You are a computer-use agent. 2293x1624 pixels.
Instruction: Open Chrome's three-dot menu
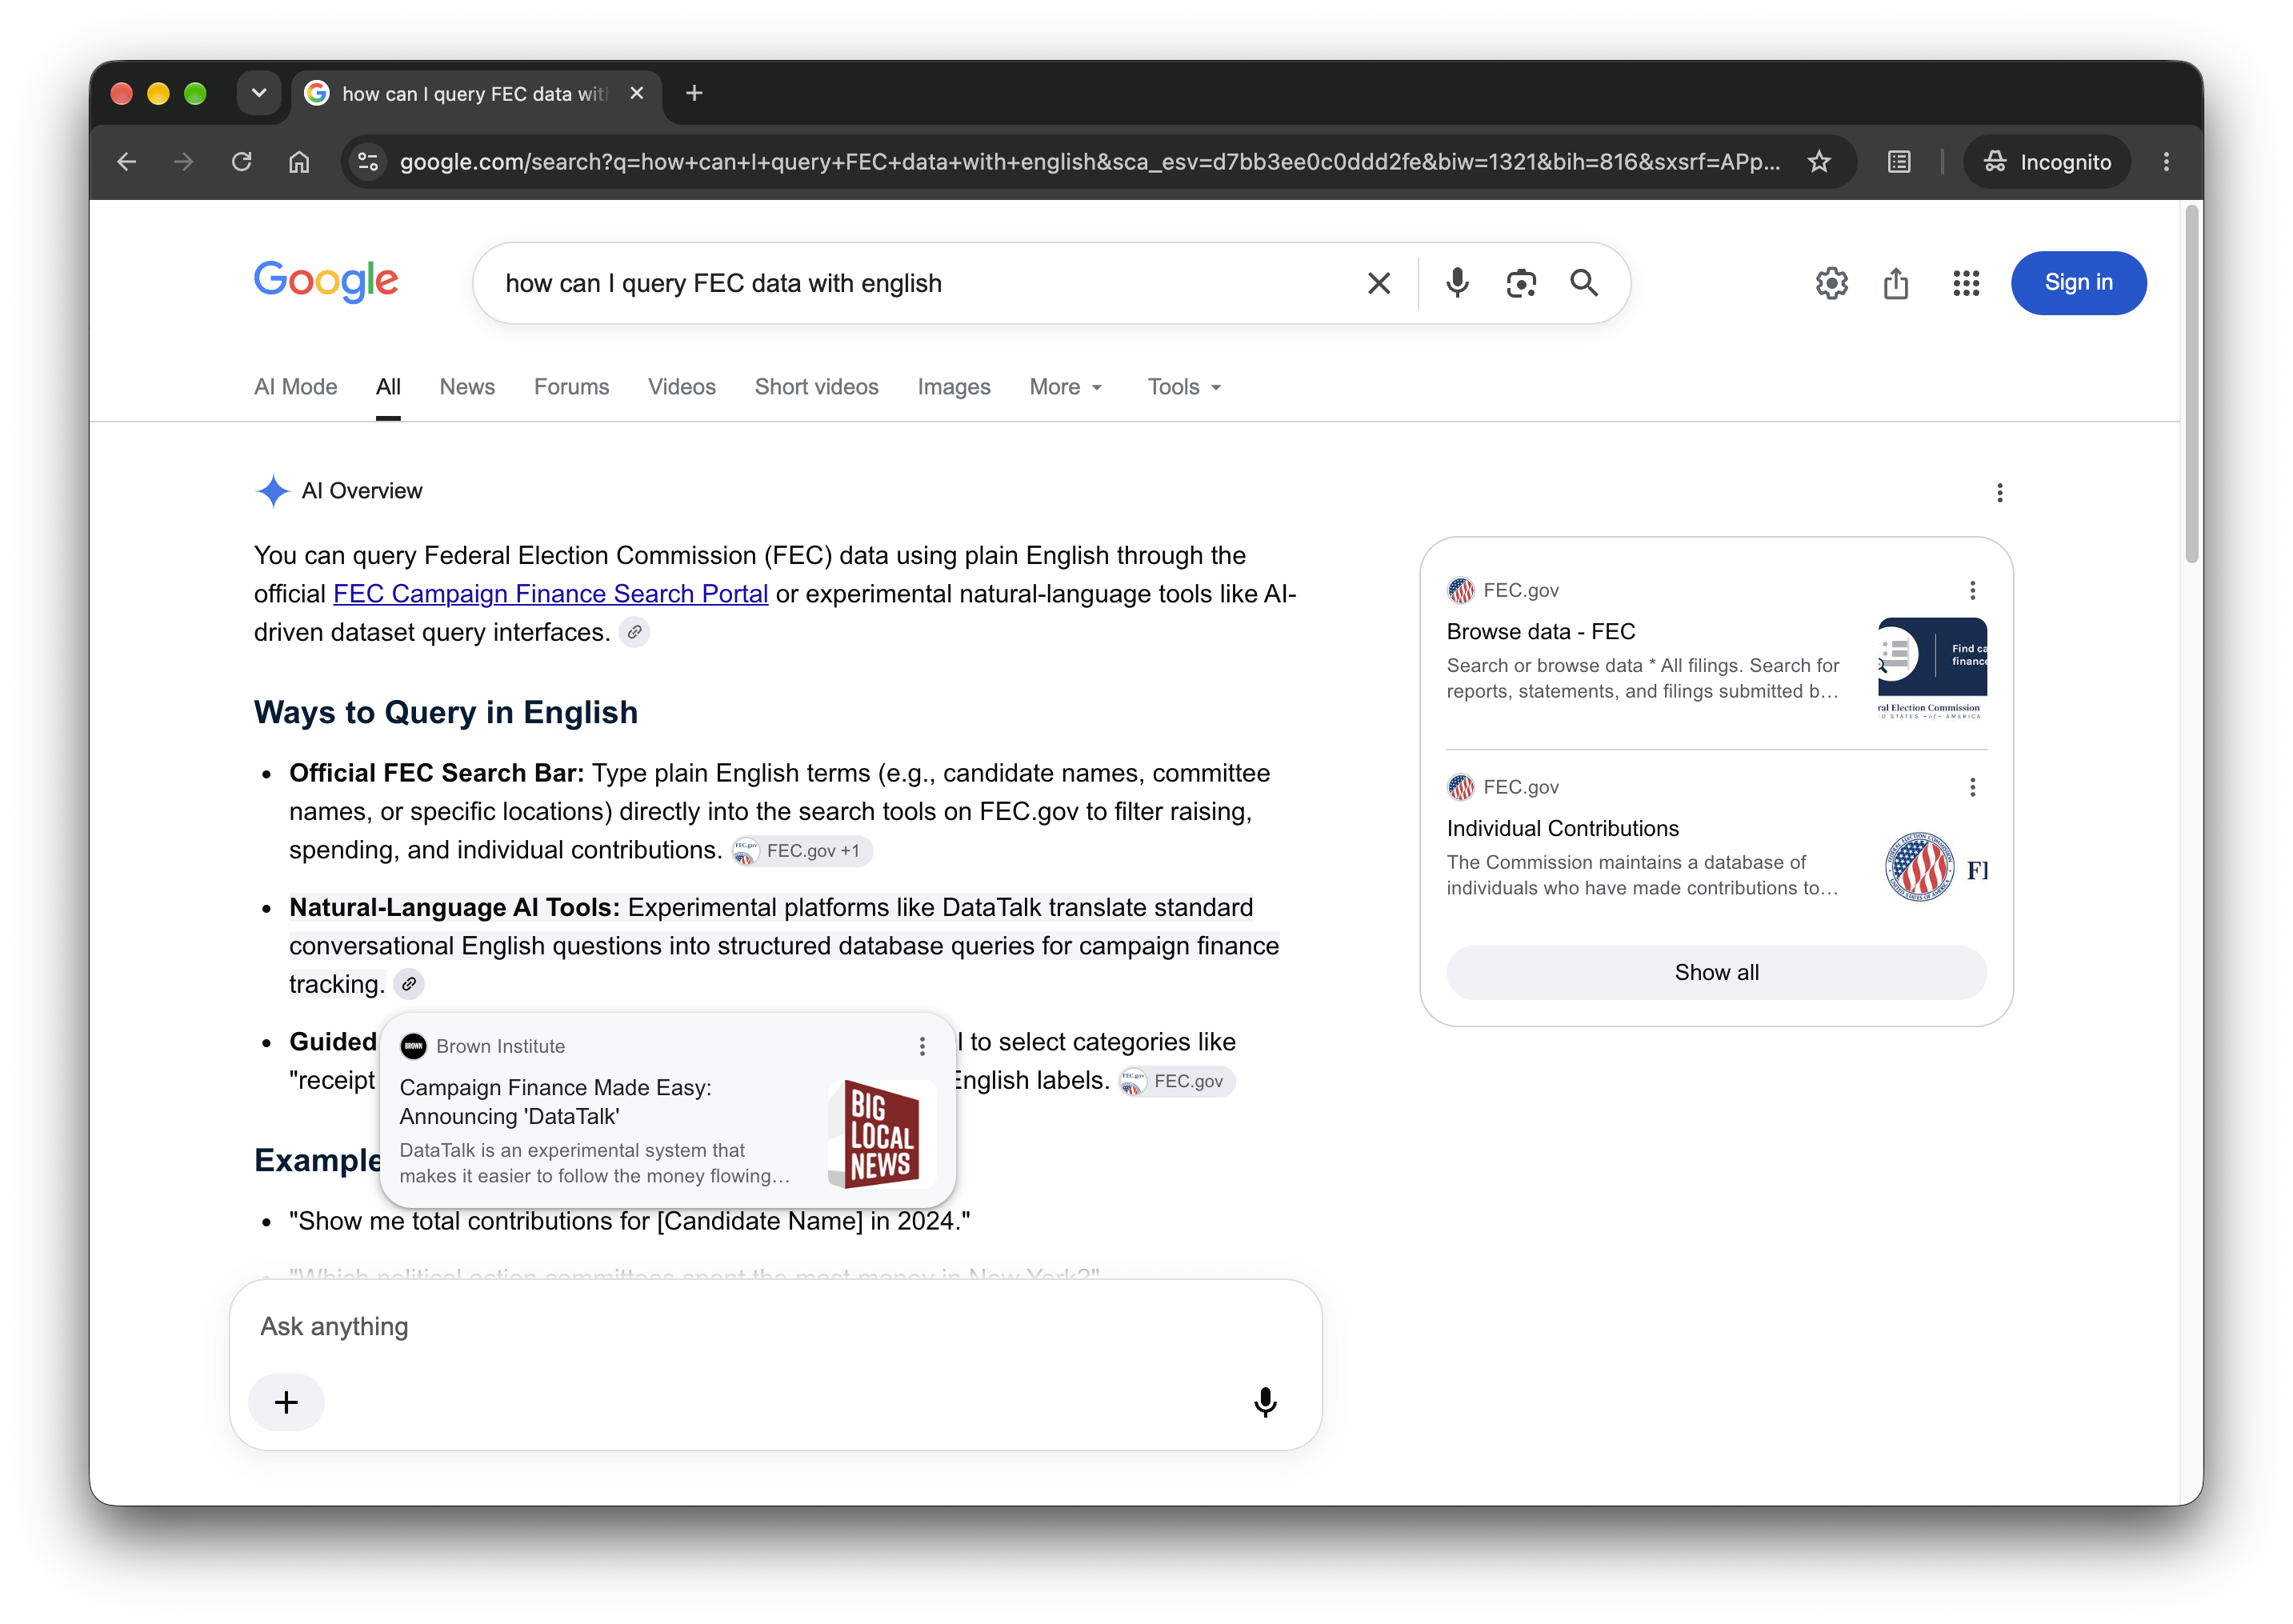[x=2166, y=162]
